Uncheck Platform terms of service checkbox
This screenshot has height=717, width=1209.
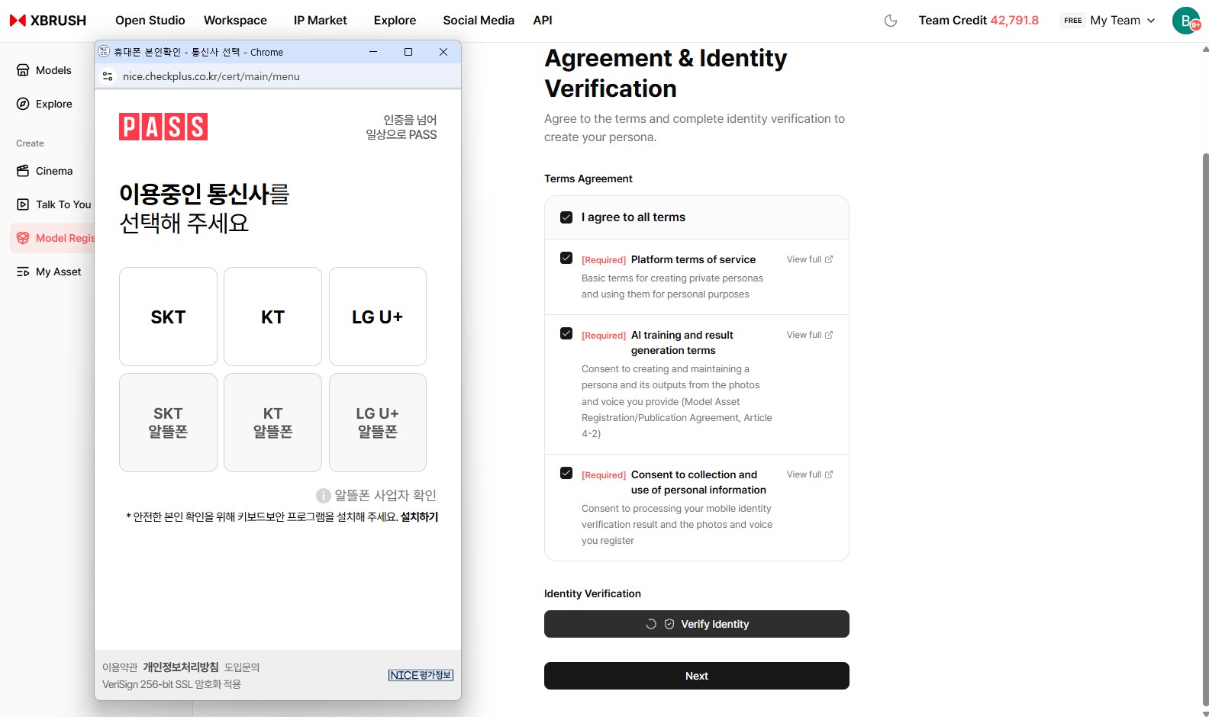coord(566,258)
